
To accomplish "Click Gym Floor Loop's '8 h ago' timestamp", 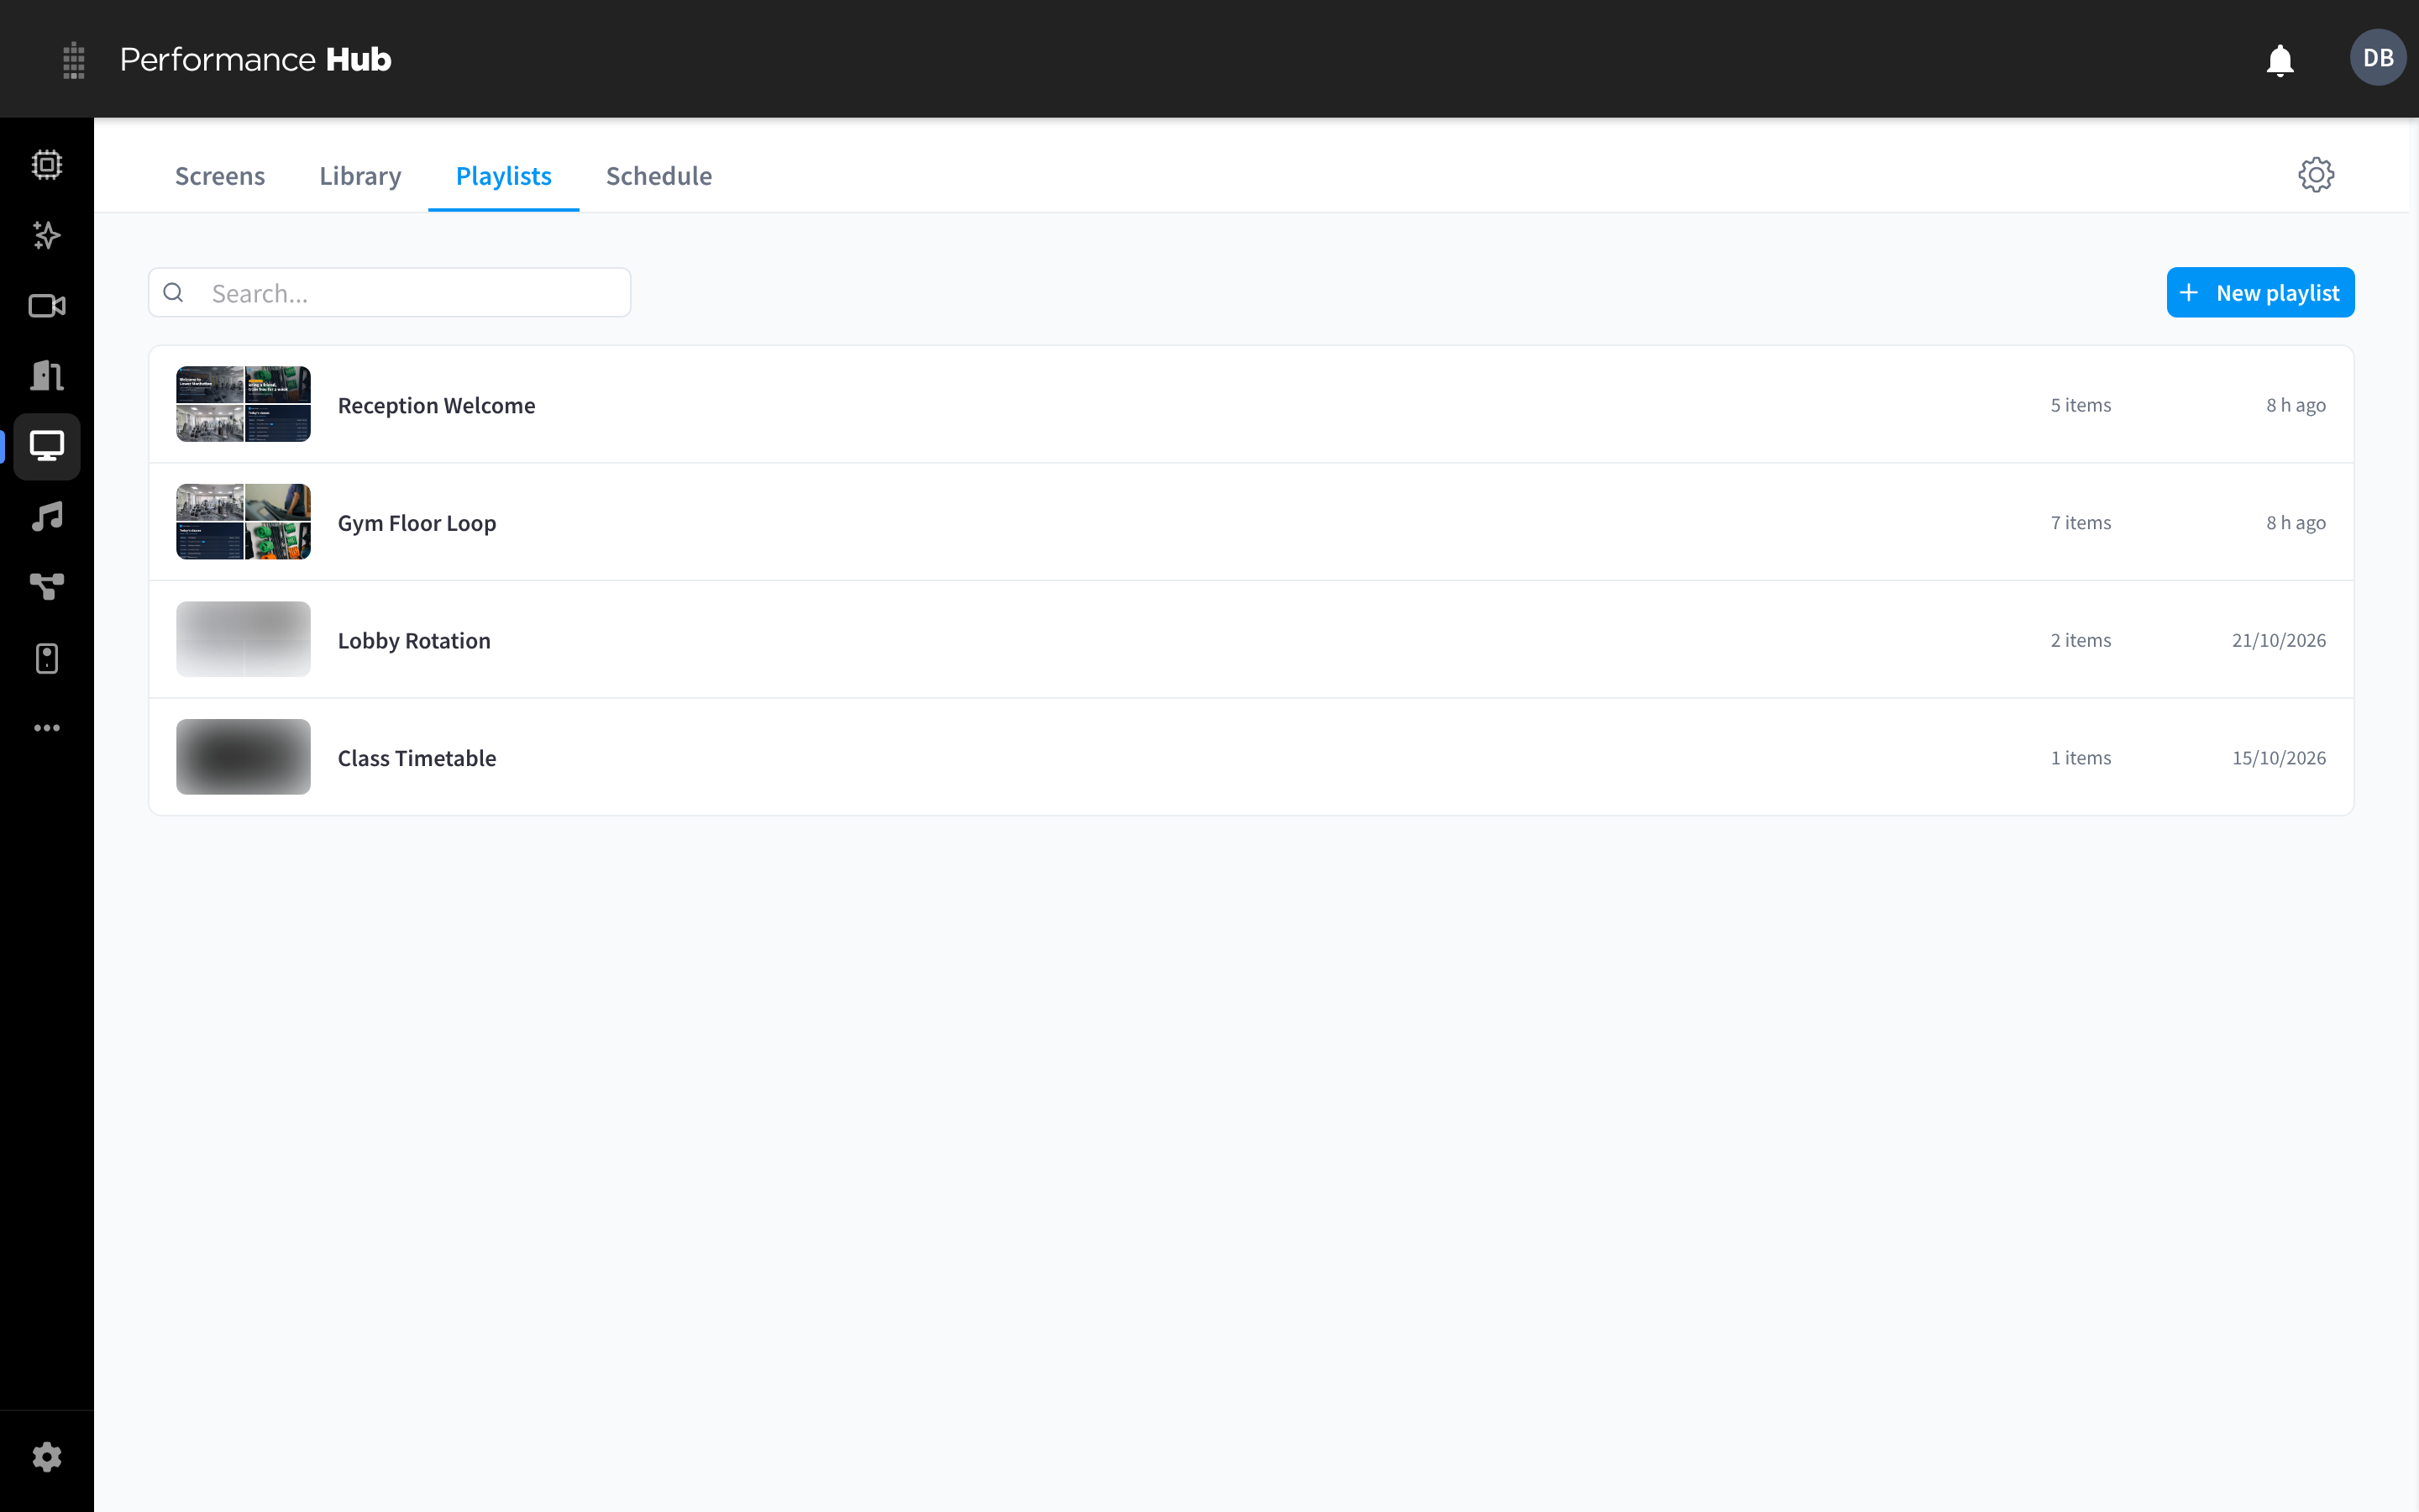I will click(x=2296, y=523).
